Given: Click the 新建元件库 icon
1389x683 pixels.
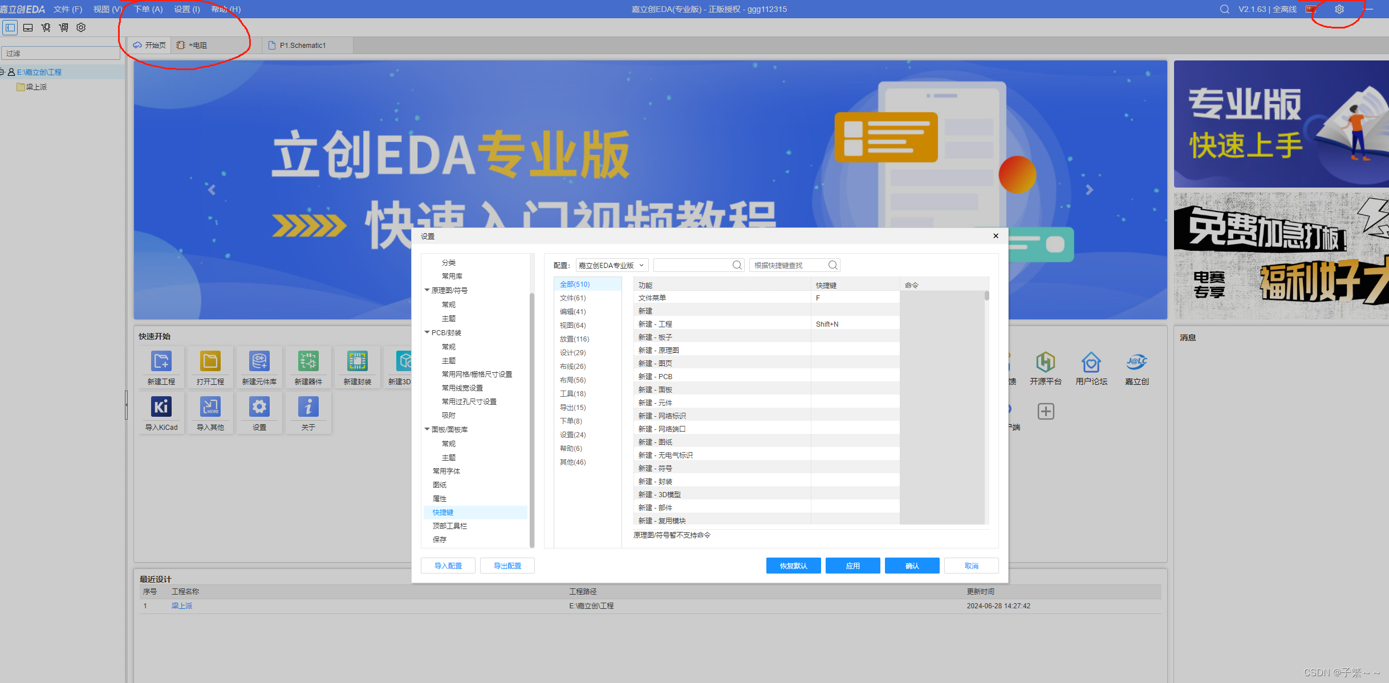Looking at the screenshot, I should [259, 361].
